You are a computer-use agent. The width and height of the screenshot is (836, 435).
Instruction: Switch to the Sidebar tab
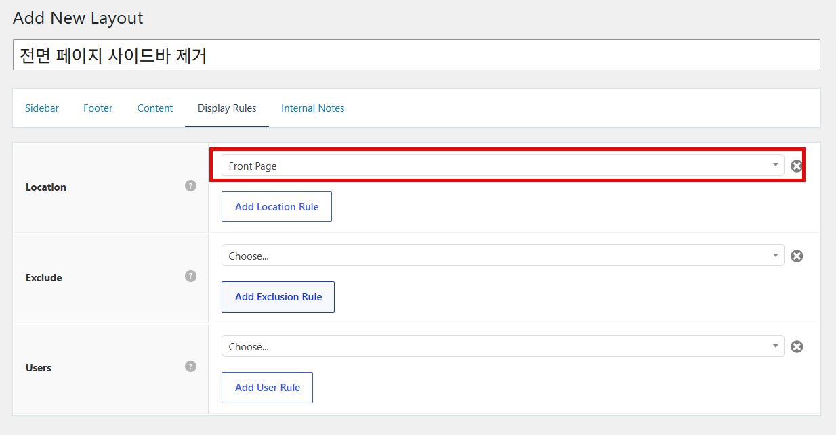point(42,108)
